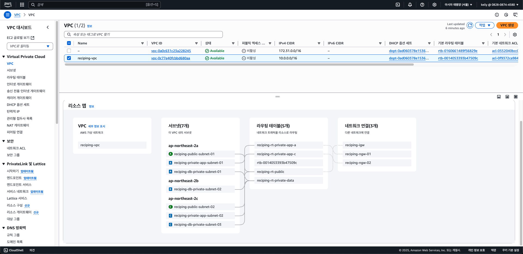Collapse the 보안 sidebar section
The image size is (523, 254).
click(x=4, y=141)
